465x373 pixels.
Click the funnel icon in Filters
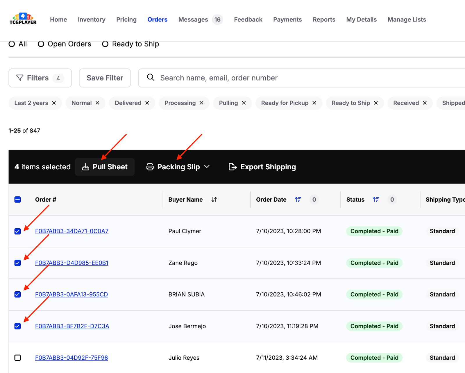point(20,78)
